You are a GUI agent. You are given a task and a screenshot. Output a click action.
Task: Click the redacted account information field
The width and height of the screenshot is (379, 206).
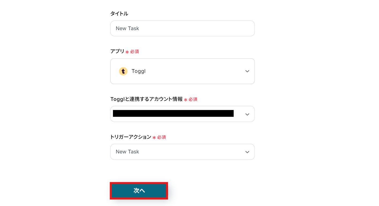click(x=173, y=113)
